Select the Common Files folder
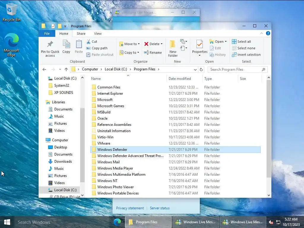Image resolution: width=304 pixels, height=228 pixels. coord(175,87)
